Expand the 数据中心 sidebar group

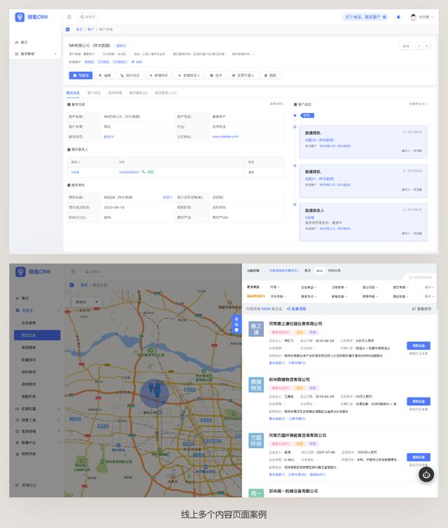[x=59, y=442]
